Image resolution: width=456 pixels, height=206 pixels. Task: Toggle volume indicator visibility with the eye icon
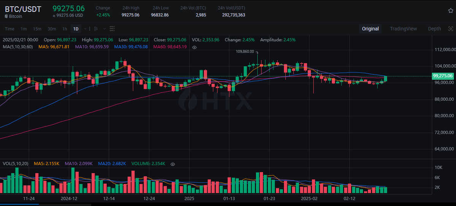[x=173, y=164]
